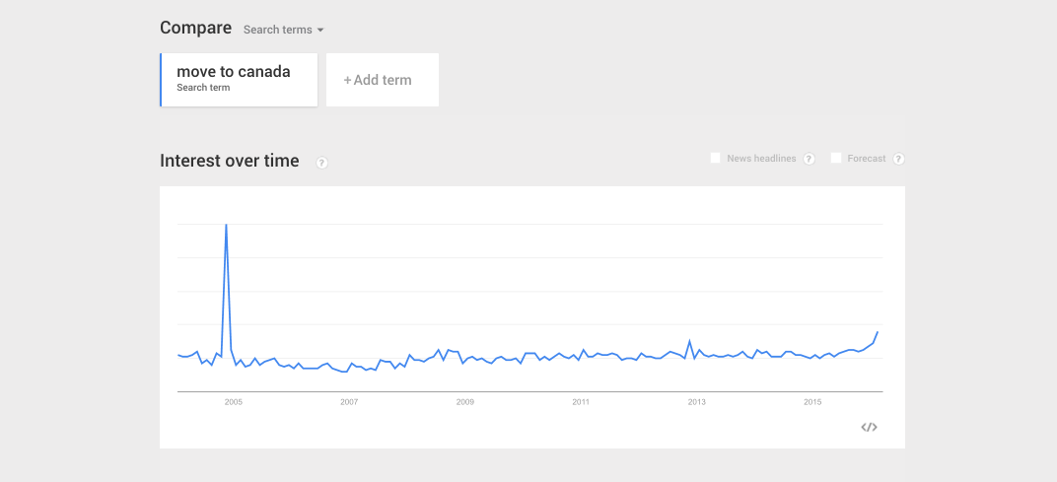The image size is (1057, 482).
Task: Expand the Search terms dropdown
Action: pyautogui.click(x=283, y=30)
